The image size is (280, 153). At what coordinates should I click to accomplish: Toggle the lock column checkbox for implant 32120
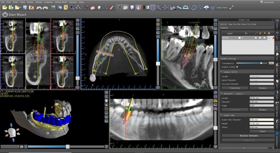coord(269,38)
